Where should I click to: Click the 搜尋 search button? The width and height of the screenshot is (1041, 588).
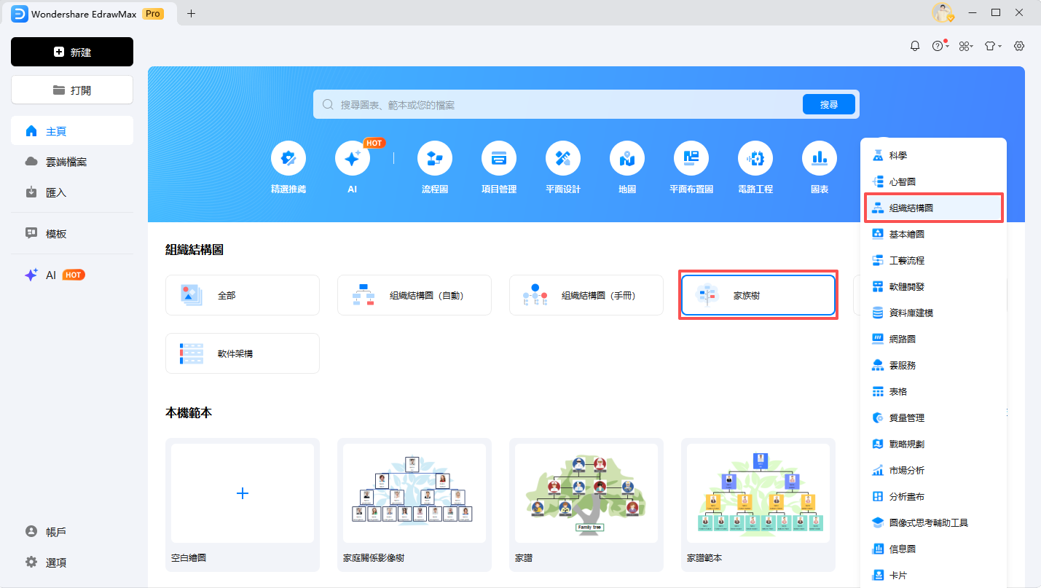[828, 105]
